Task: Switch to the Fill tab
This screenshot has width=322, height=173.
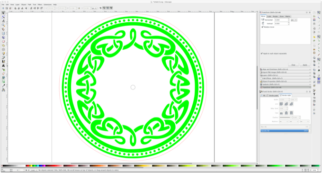Action: point(263,96)
